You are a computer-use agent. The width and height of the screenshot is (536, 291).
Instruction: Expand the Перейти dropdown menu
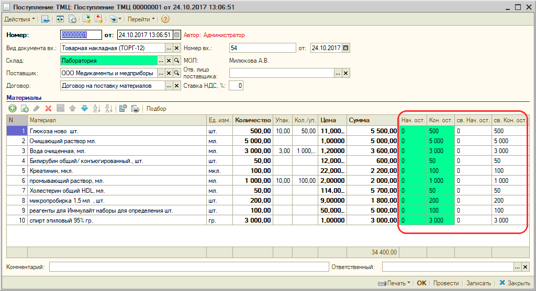[141, 19]
